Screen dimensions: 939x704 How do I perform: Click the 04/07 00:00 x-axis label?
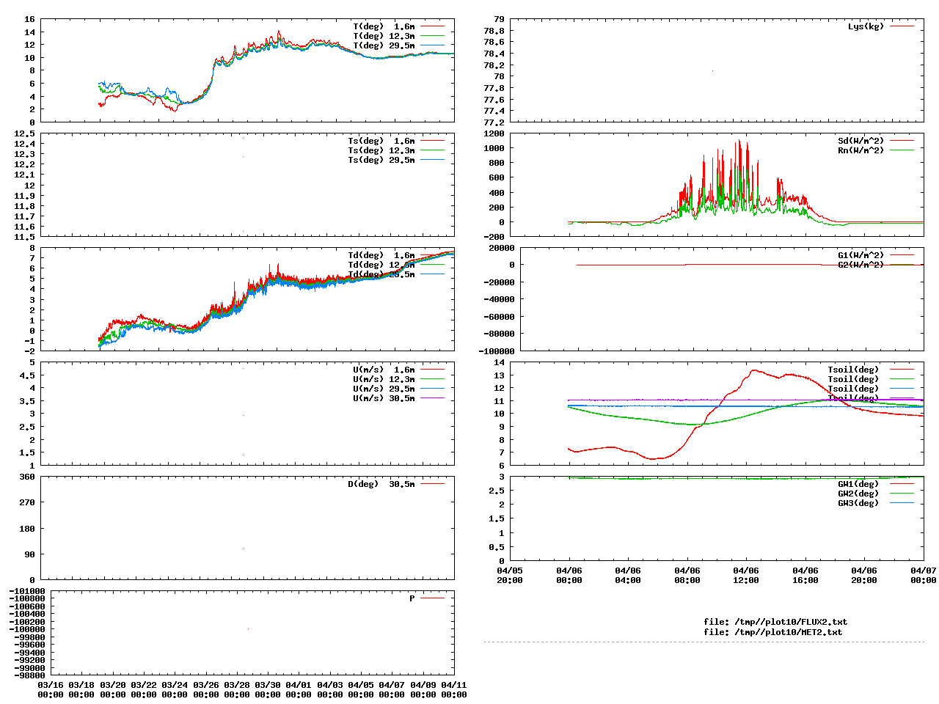pyautogui.click(x=923, y=575)
